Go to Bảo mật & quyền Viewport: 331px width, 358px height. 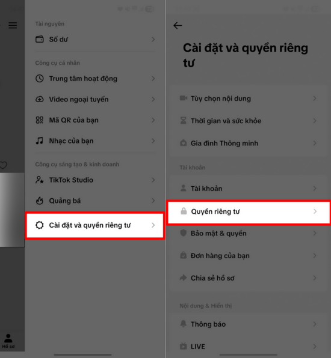249,233
